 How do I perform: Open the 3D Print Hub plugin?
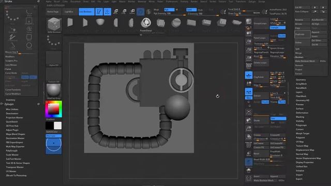(x=12, y=126)
